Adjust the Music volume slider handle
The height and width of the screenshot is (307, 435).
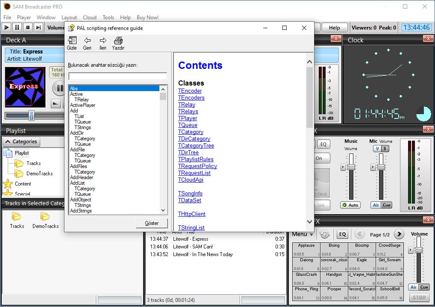351,167
